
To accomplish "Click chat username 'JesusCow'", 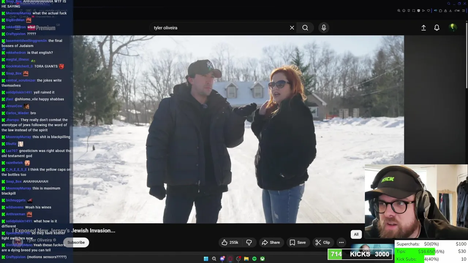I will click(x=14, y=106).
